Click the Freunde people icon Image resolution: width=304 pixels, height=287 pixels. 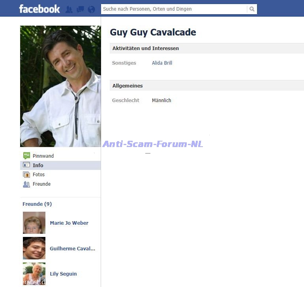coord(26,184)
